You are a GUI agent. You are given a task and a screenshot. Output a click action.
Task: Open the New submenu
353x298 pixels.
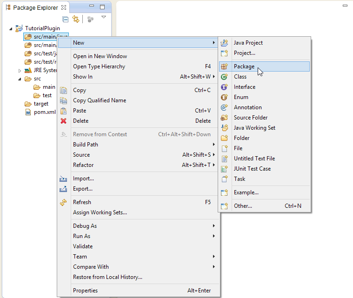(138, 43)
